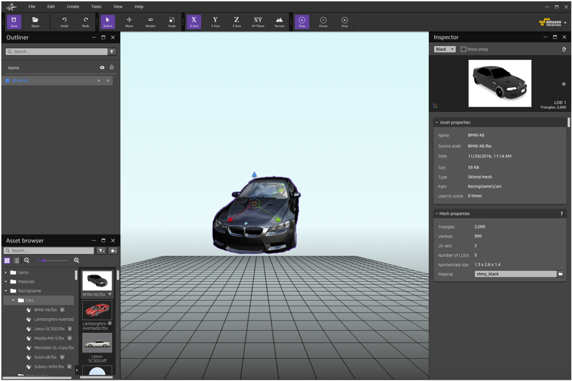Open the Tools menu

tap(96, 7)
